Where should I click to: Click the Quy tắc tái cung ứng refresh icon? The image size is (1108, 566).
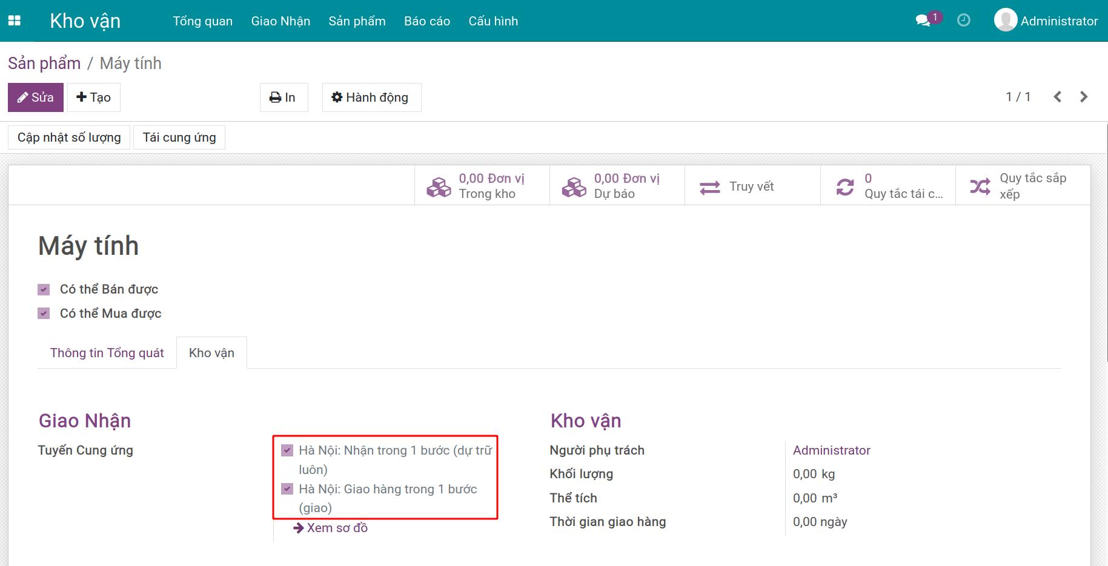click(x=844, y=186)
